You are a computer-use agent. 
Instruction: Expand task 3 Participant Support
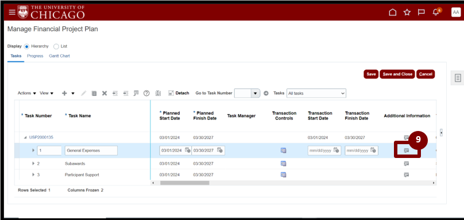(x=33, y=175)
